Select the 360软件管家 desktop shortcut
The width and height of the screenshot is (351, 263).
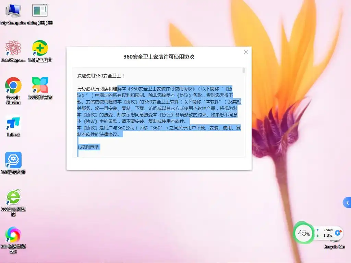pos(40,88)
